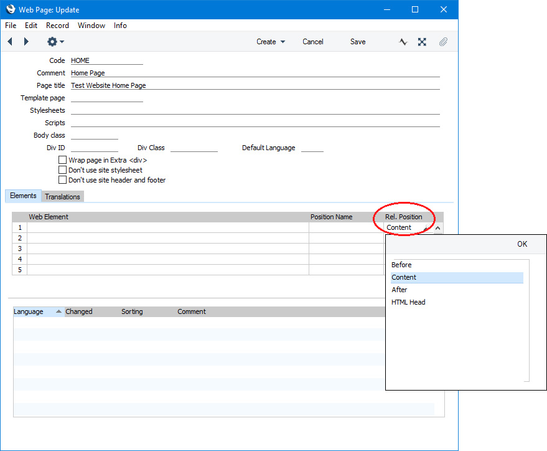Screen dimensions: 547x451
Task: Focus the Default Language field
Action: pos(312,148)
